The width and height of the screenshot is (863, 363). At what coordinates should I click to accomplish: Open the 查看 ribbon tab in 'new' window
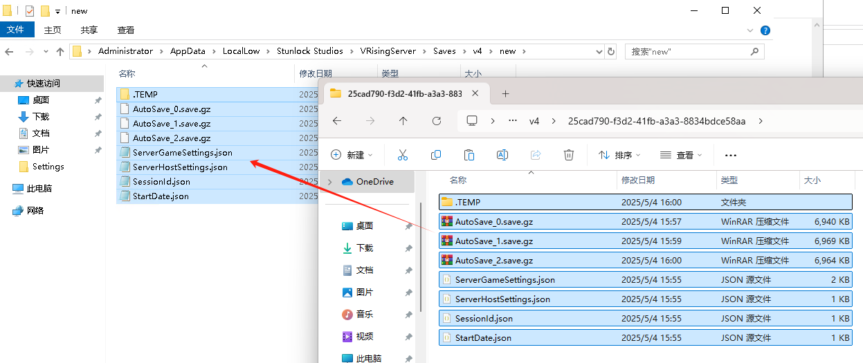point(125,30)
